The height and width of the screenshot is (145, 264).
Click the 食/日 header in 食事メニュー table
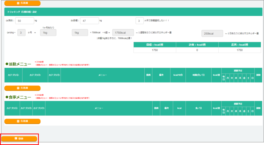[198, 108]
